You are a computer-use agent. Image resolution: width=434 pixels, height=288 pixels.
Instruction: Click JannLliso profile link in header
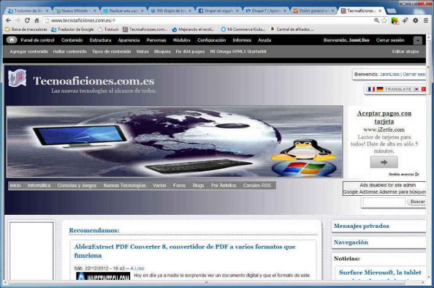(x=390, y=74)
